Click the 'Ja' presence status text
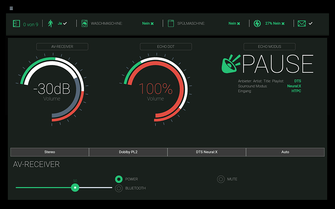Image resolution: width=335 pixels, height=209 pixels. [60, 23]
